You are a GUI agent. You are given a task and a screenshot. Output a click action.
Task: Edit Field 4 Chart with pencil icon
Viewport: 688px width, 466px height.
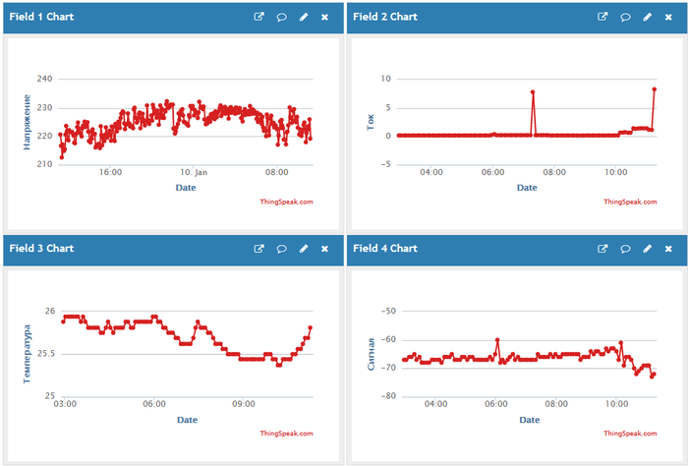[x=647, y=249]
